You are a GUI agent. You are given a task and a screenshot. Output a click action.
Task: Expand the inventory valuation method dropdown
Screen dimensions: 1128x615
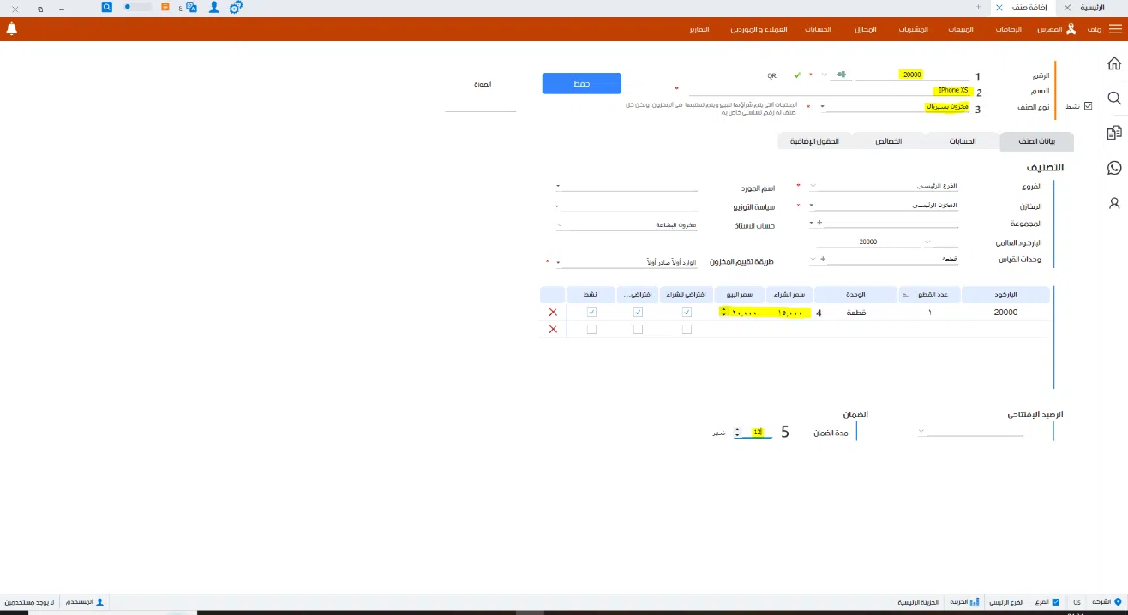[558, 261]
